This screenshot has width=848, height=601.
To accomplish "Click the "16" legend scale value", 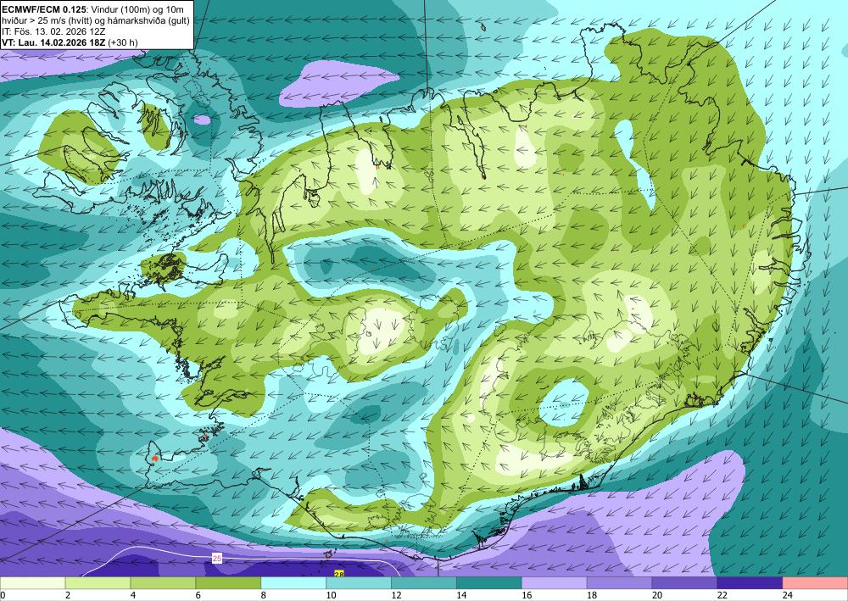I will click(x=527, y=595).
